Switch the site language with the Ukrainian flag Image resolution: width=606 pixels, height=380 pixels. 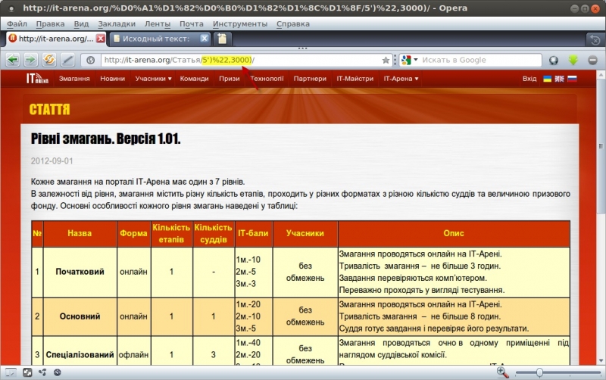pos(547,79)
